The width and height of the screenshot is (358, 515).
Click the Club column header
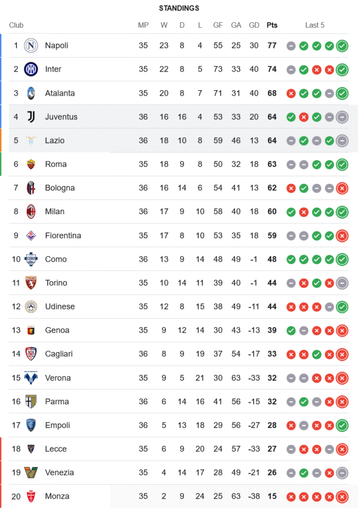coord(16,25)
